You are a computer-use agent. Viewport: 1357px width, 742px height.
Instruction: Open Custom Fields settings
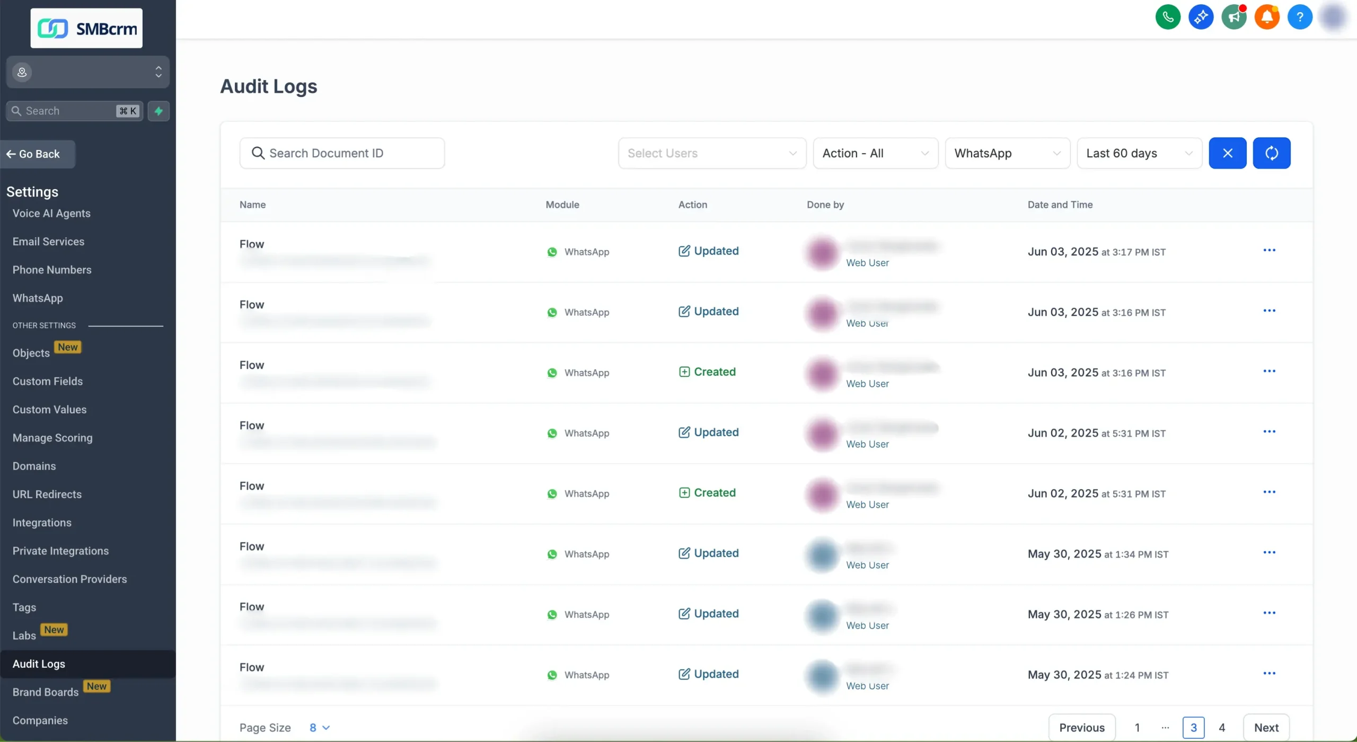tap(48, 381)
